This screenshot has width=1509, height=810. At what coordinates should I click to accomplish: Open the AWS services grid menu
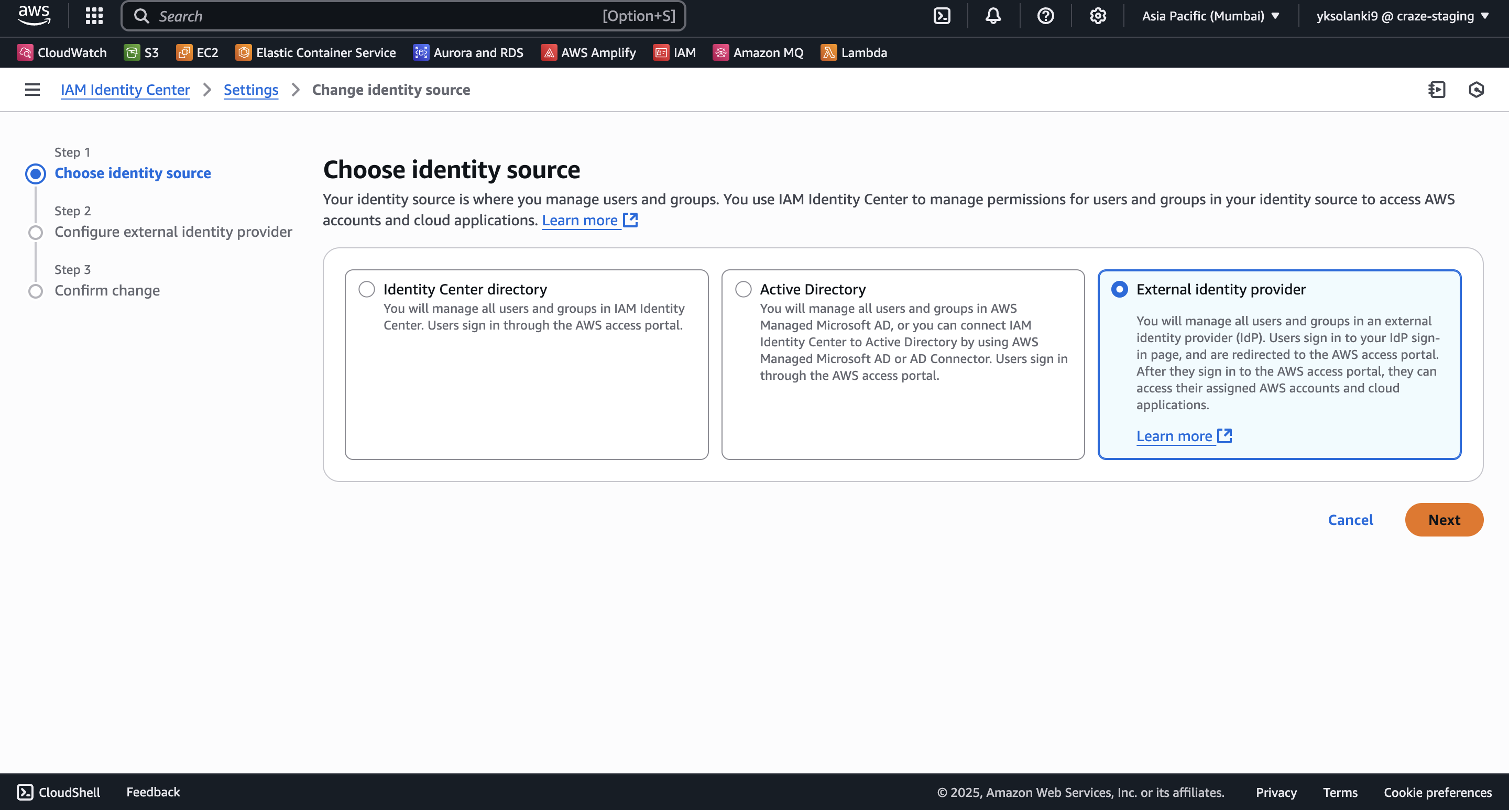coord(94,16)
